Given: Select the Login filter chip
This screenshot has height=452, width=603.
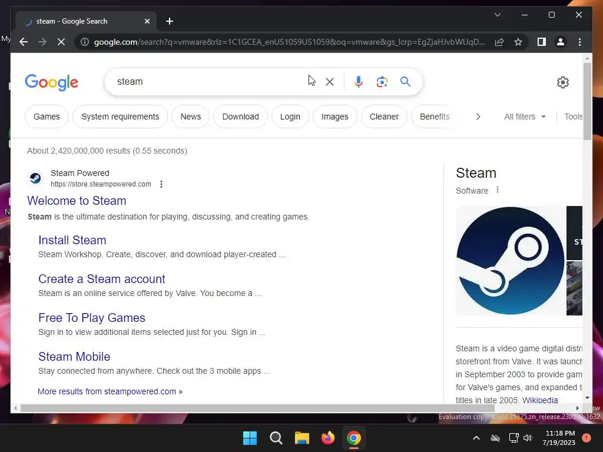Looking at the screenshot, I should (290, 117).
